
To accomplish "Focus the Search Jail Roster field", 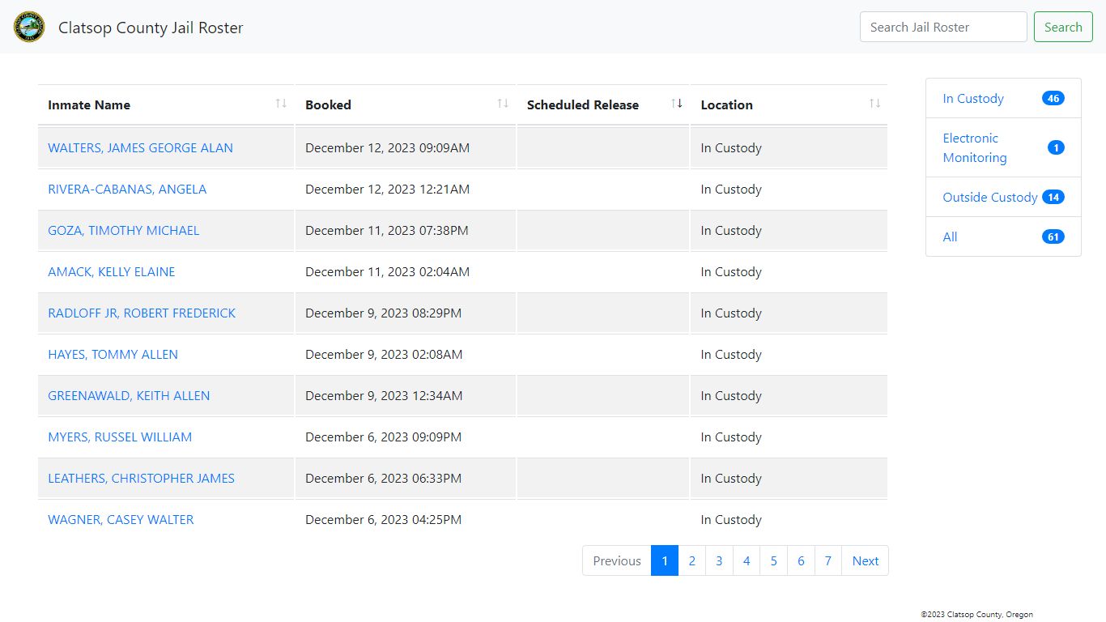I will click(x=943, y=27).
